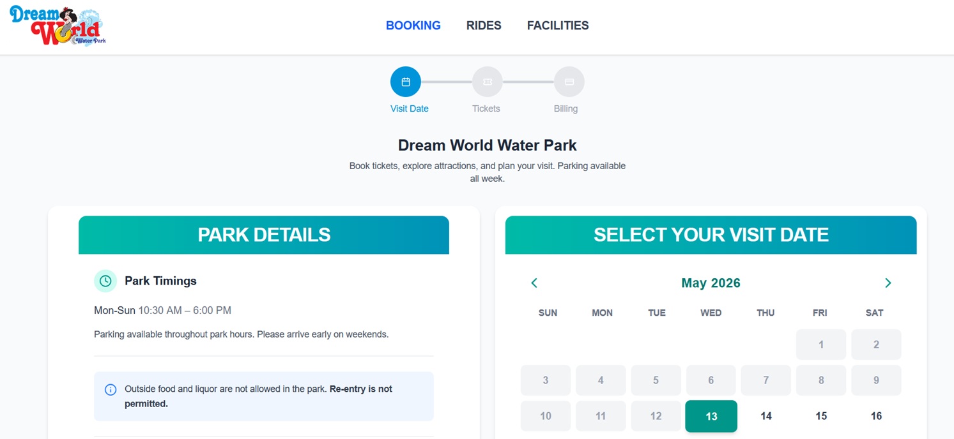
Task: Go to previous month with left chevron
Action: pyautogui.click(x=534, y=283)
